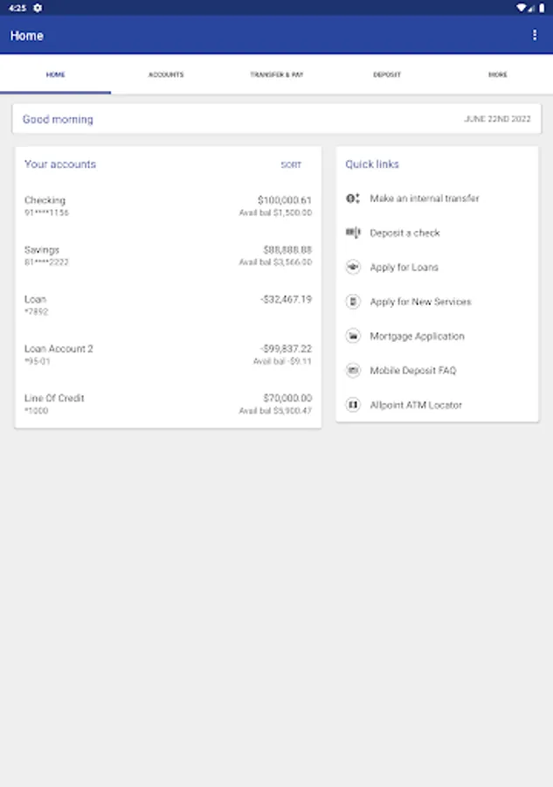This screenshot has width=553, height=787.
Task: Tap the Allpoint ATM Locator icon
Action: 353,405
